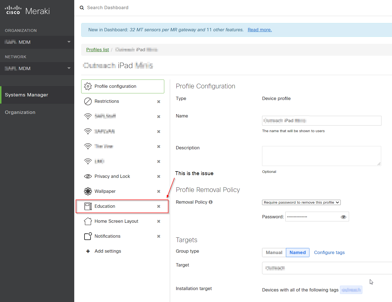Screen dimensions: 392x302
Task: Reveal the removal policy password
Action: coord(344,217)
